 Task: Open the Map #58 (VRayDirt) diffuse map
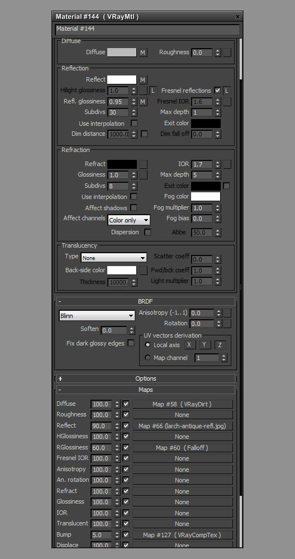(182, 404)
